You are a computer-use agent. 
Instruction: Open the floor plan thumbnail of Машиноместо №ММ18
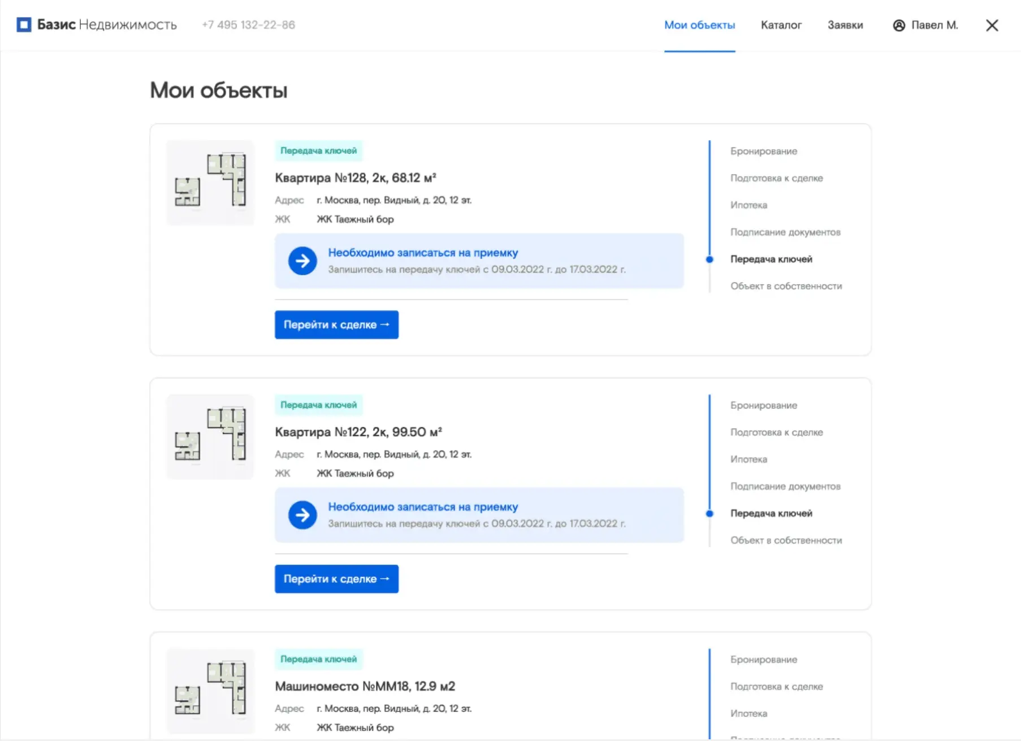coord(210,691)
